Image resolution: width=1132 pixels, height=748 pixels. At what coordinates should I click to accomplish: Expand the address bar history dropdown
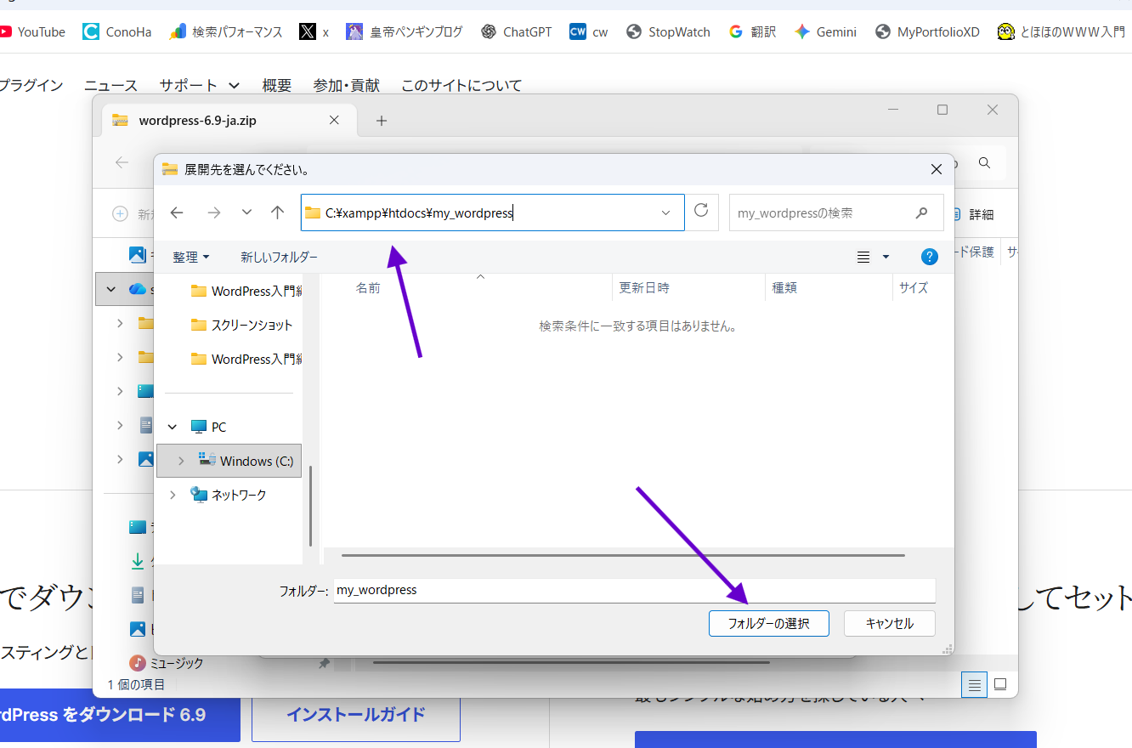click(665, 212)
